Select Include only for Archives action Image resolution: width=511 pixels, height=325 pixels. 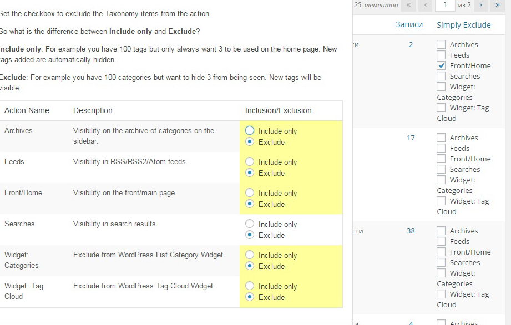[x=250, y=131]
